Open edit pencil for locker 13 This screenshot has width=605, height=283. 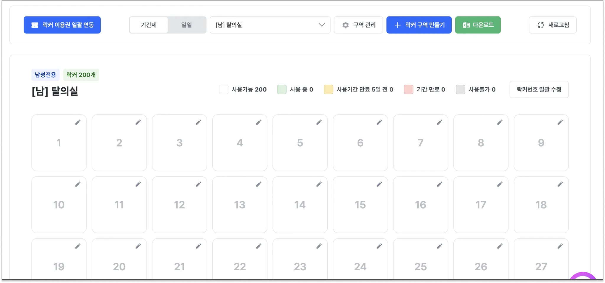[258, 184]
